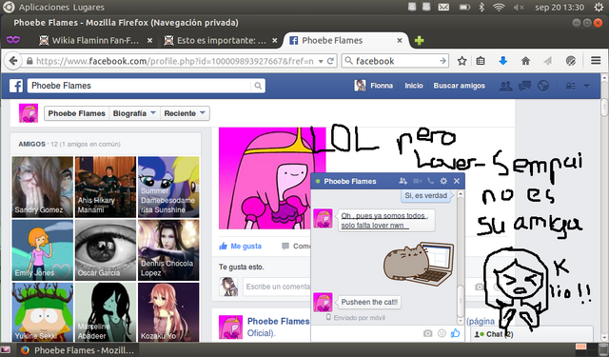Open the muted volume indicator
The height and width of the screenshot is (357, 609).
519,7
